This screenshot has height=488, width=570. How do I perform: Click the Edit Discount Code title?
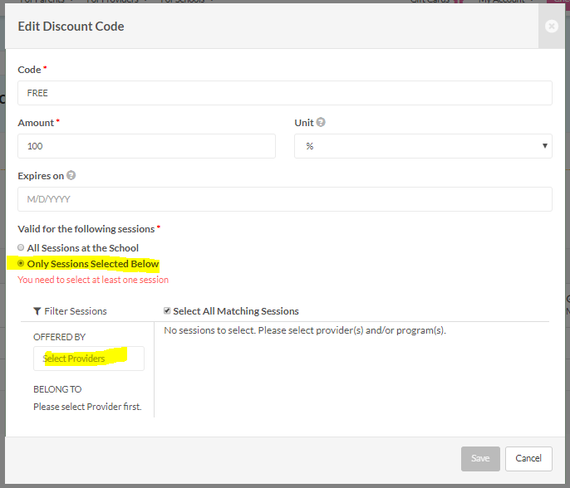point(71,27)
